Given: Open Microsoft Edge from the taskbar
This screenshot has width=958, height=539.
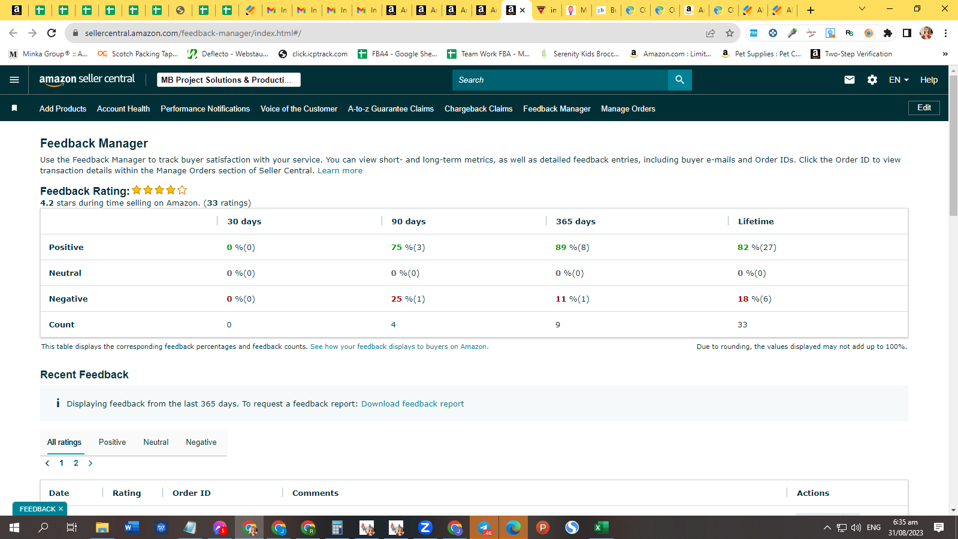Looking at the screenshot, I should click(x=513, y=528).
